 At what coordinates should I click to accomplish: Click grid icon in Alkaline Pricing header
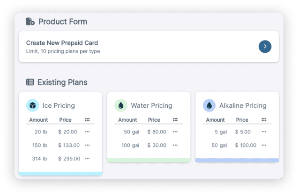(x=263, y=120)
